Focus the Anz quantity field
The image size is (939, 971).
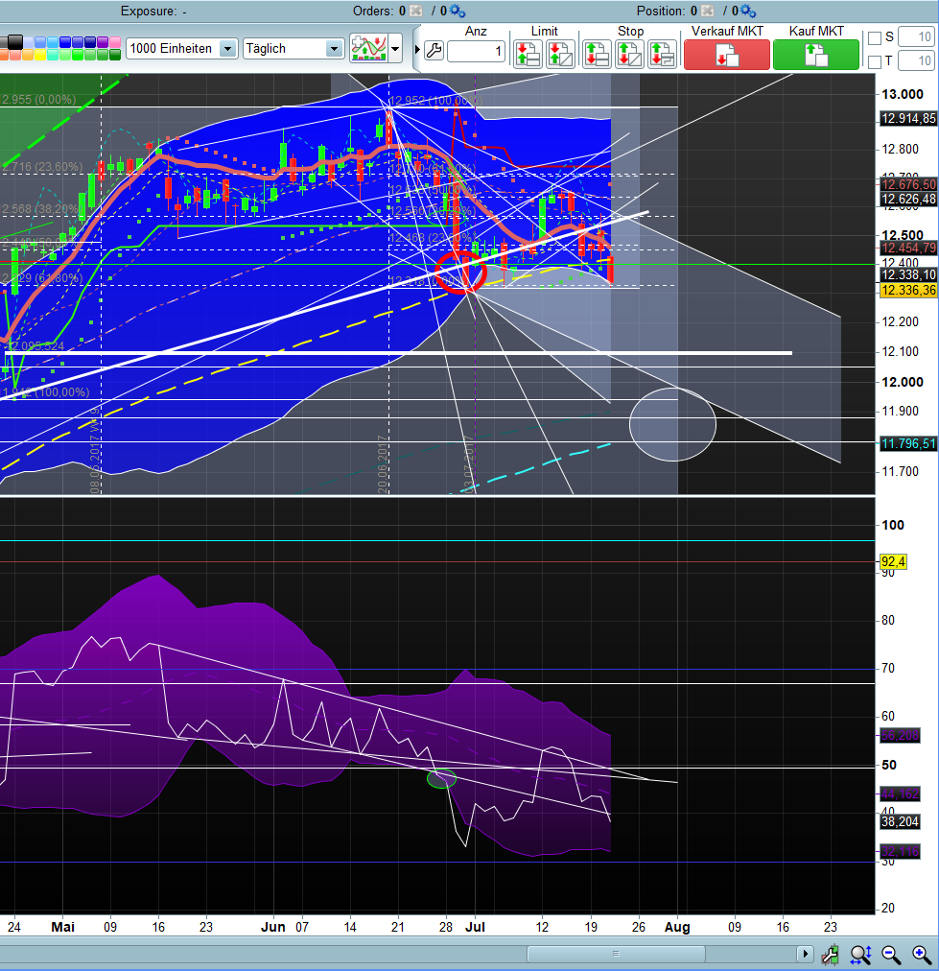point(476,52)
